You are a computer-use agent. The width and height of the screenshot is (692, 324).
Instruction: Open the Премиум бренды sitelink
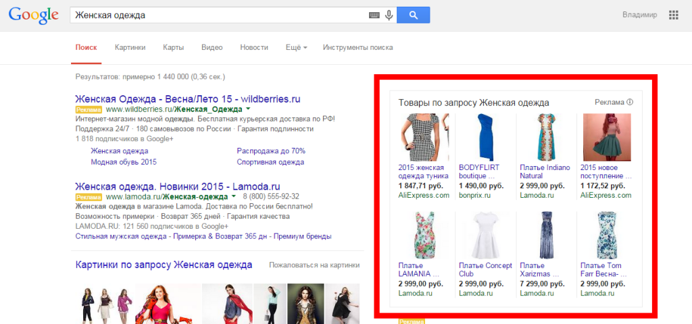pyautogui.click(x=302, y=236)
